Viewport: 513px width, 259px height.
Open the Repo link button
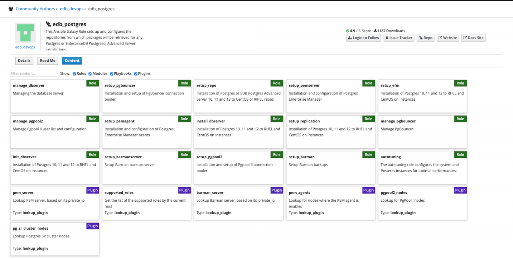425,38
